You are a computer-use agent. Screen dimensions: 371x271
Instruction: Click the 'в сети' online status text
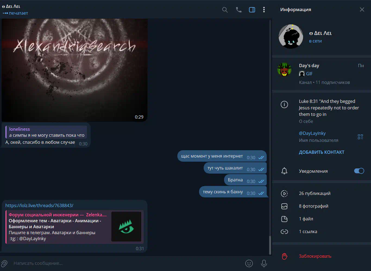(315, 41)
